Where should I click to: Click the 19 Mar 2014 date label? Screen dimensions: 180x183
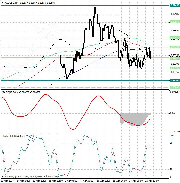click(8, 180)
